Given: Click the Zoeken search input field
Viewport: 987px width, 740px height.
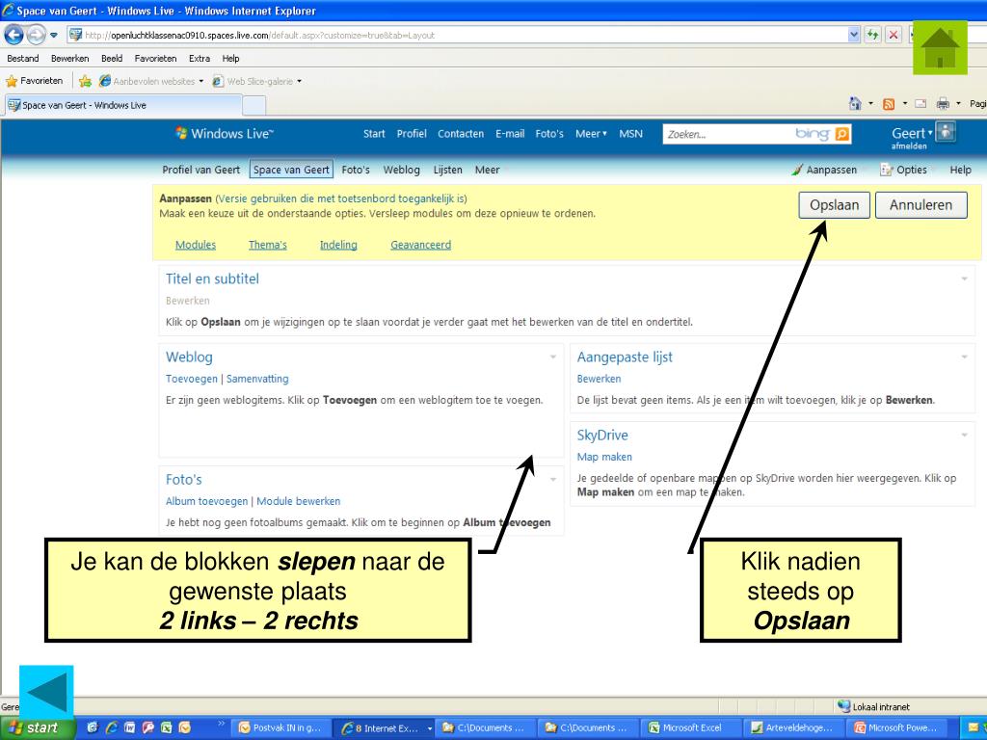Looking at the screenshot, I should [728, 134].
